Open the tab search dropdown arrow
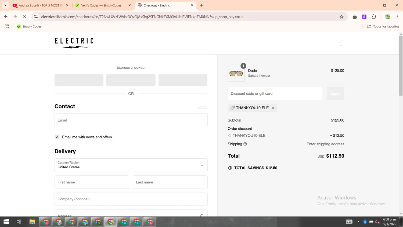Screen dimensions: 403x227 point(5,5)
